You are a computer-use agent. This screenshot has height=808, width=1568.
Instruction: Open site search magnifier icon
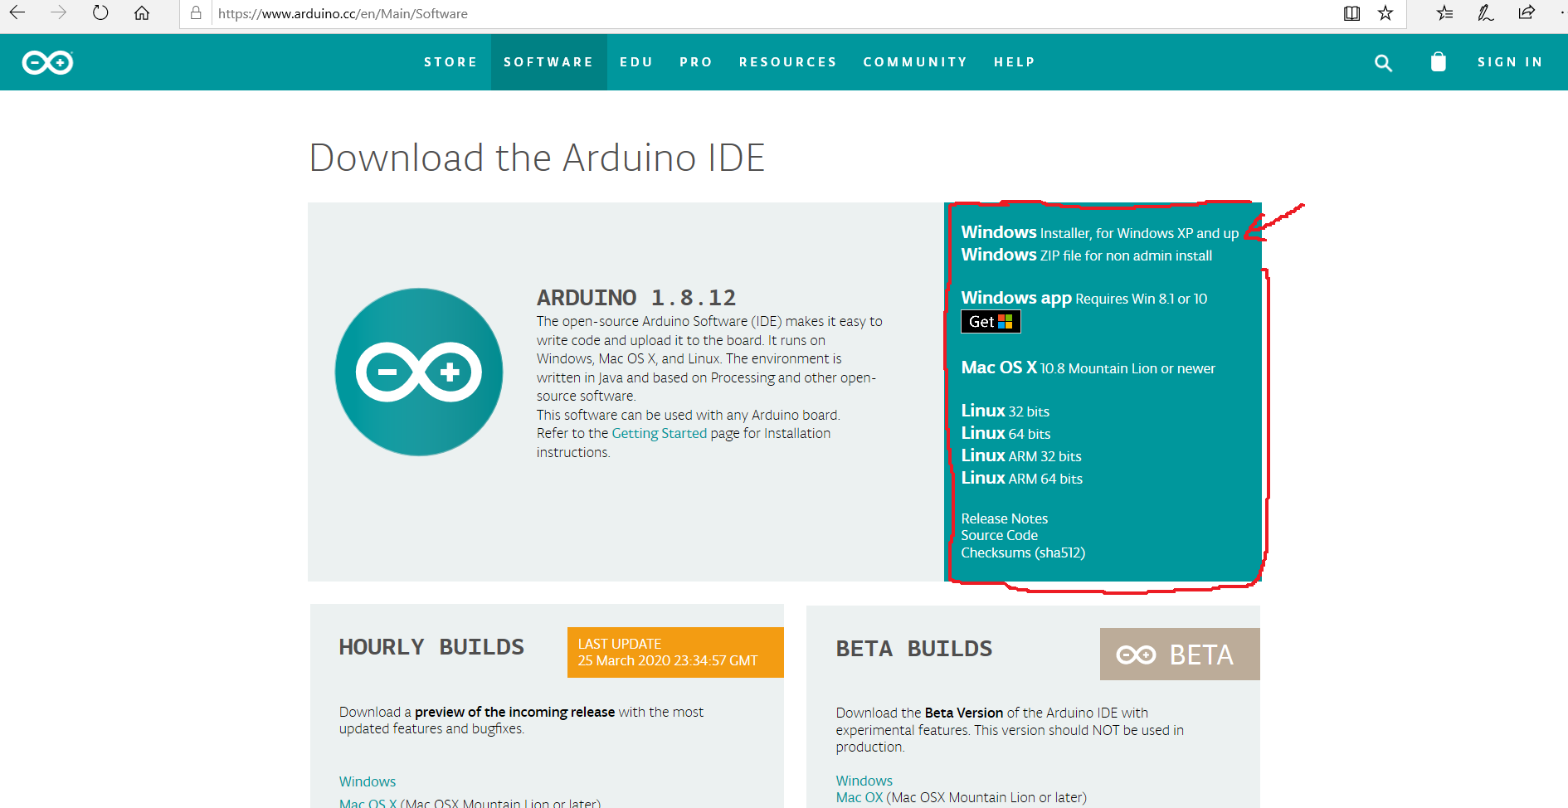coord(1383,63)
